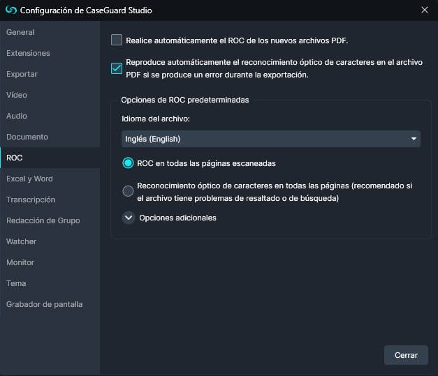Screen dimensions: 438x376
Task: Click the CaseGuard logo icon in title bar
Action: click(x=11, y=10)
